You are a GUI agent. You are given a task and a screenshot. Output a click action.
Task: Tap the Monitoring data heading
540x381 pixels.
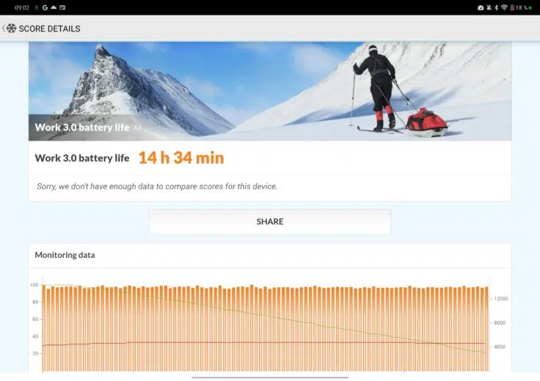pos(65,255)
